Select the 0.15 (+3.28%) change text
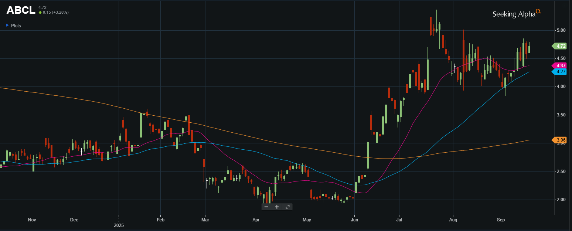 56,12
